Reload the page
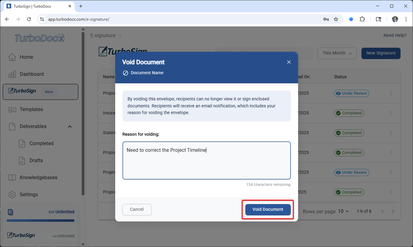This screenshot has height=247, width=413. click(x=29, y=19)
